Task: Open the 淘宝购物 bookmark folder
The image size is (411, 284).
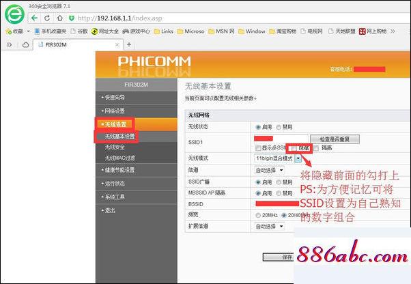Action: pos(283,31)
